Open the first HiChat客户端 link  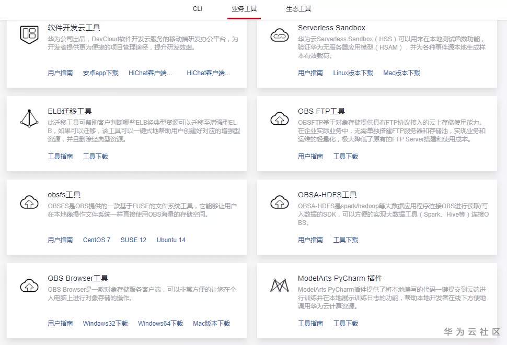coord(151,73)
